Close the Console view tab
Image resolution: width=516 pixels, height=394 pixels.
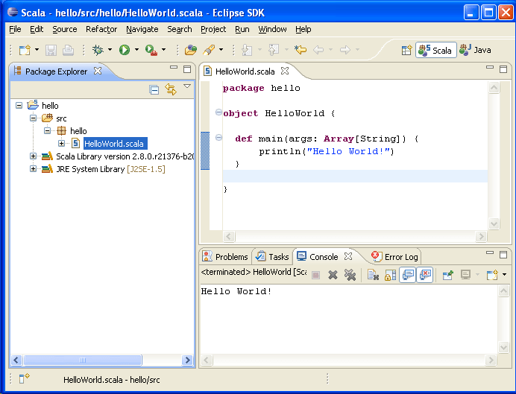348,256
